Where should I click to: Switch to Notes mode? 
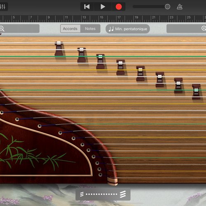(x=90, y=28)
